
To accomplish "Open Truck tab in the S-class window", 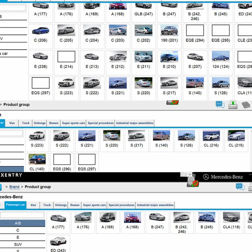I will tap(26, 123).
